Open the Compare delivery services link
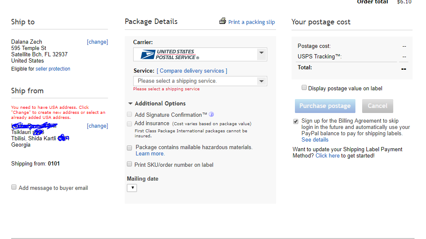Screen dimensions: 426x239 192,71
